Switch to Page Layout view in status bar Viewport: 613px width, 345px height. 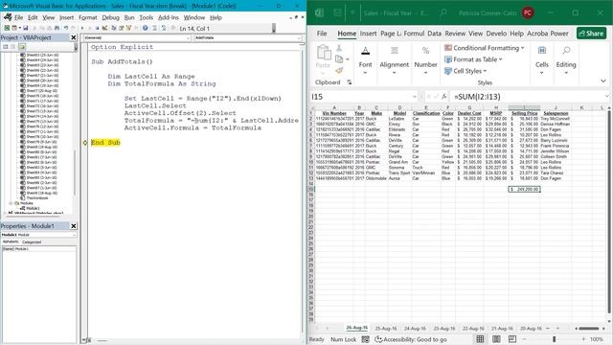(496, 339)
